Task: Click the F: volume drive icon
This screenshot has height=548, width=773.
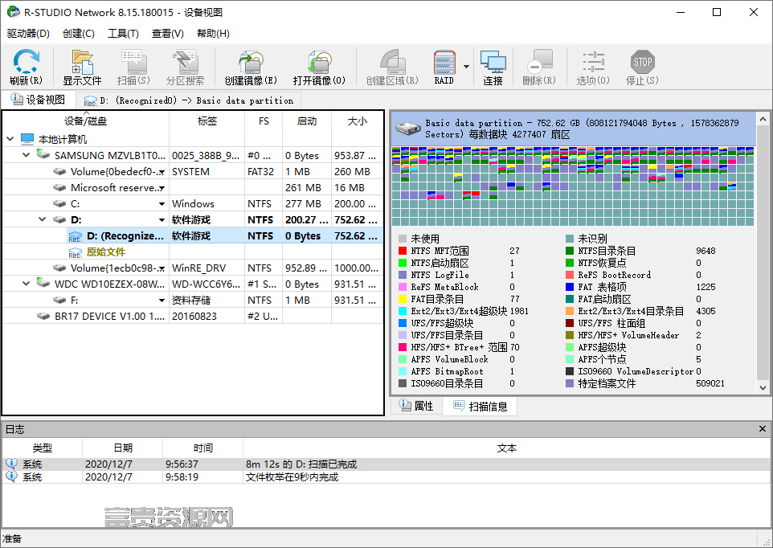Action: 59,300
